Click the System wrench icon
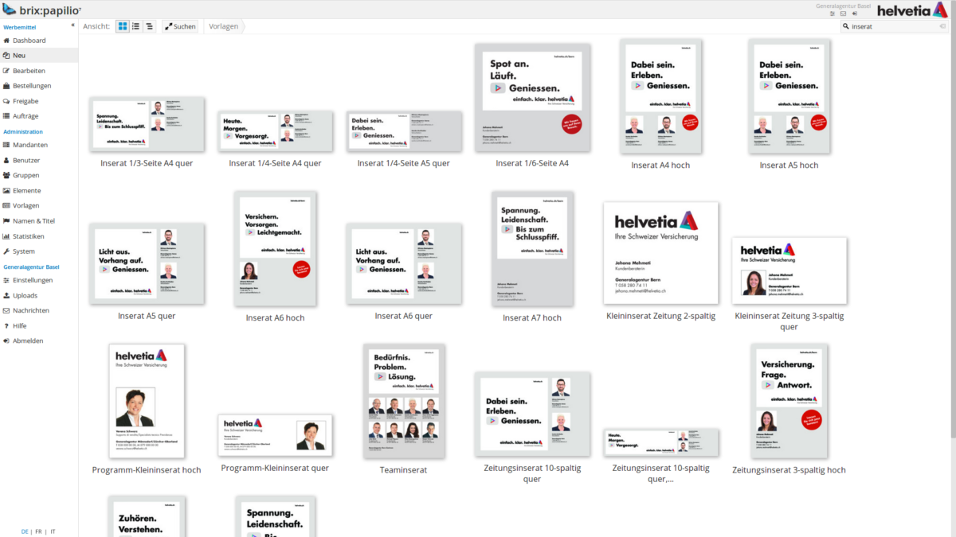The height and width of the screenshot is (537, 956). pyautogui.click(x=6, y=251)
